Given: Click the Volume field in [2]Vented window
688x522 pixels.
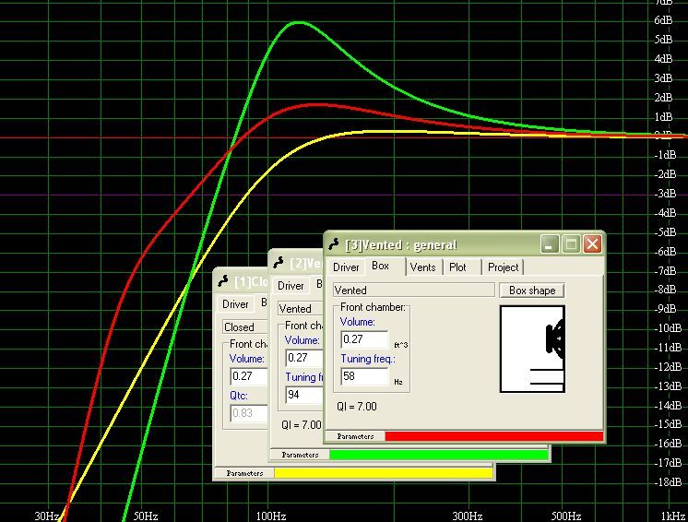Looking at the screenshot, I should 304,358.
